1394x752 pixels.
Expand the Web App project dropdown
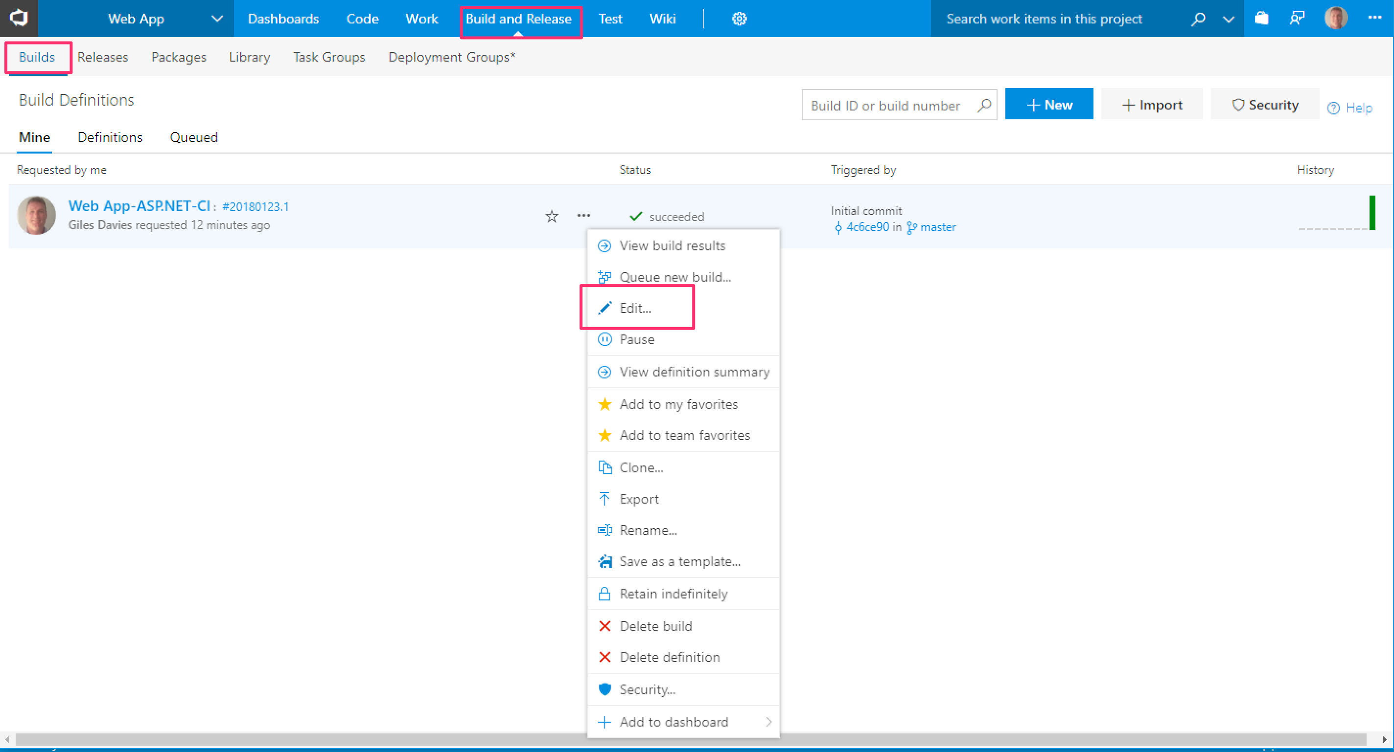click(x=217, y=19)
